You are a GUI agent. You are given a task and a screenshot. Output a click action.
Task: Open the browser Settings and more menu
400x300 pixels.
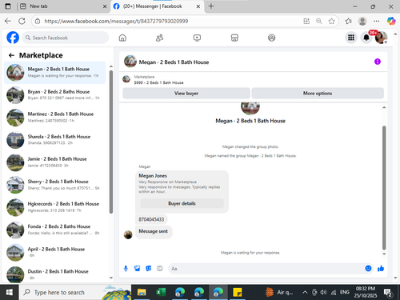377,21
